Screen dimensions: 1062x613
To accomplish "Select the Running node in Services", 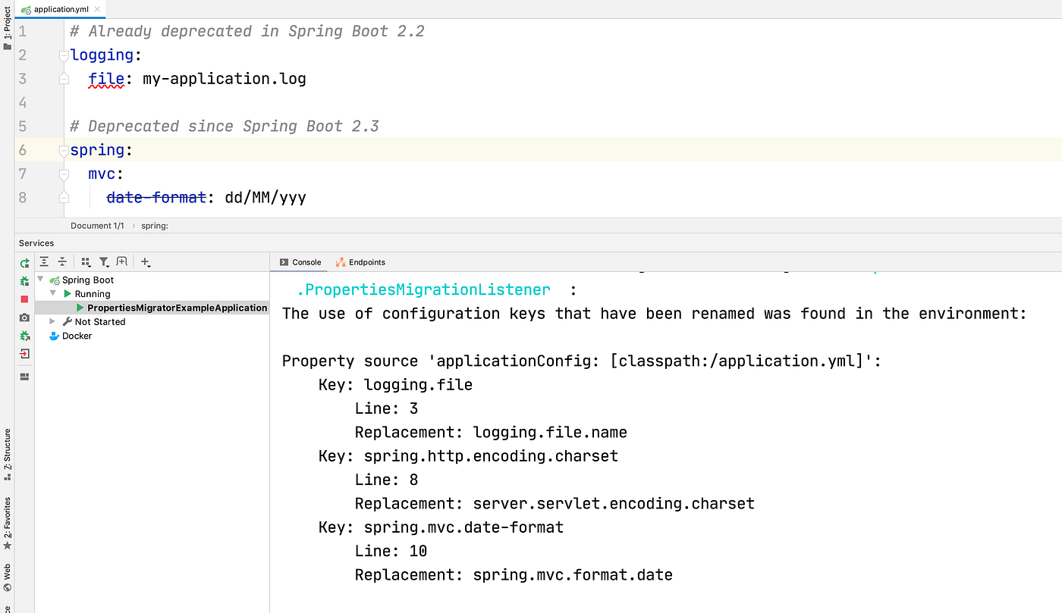I will [x=93, y=293].
